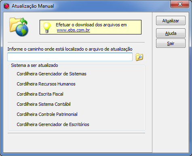Select Cordilheira Sistema Contábil
Screen dimensions: 192x156
(x=44, y=104)
